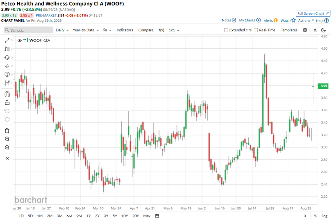Image resolution: width=331 pixels, height=221 pixels.
Task: Collapse the chart toolbar with double up chevrons
Action: 315,30
